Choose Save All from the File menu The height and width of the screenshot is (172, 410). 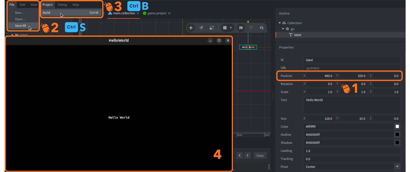[20, 26]
